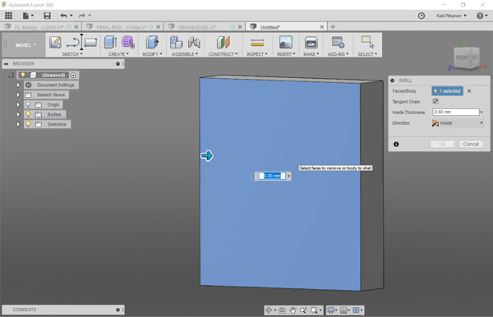Screen dimensions: 493x317
Task: Open the user account name menu
Action: [x=451, y=16]
